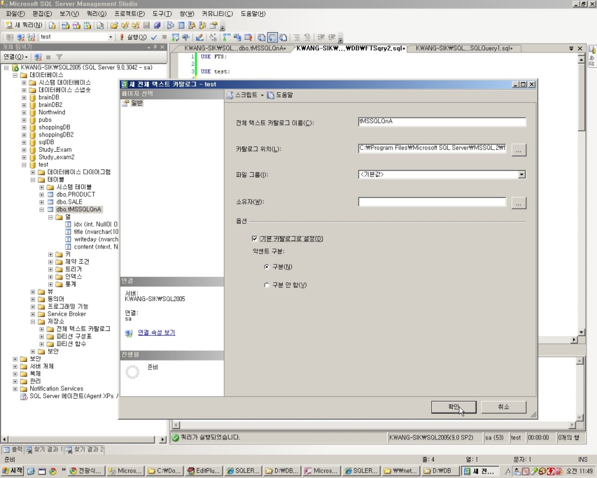Select the Insensitive (구분 안 함) radio button
Viewport: 597px width, 478px height.
pyautogui.click(x=266, y=285)
